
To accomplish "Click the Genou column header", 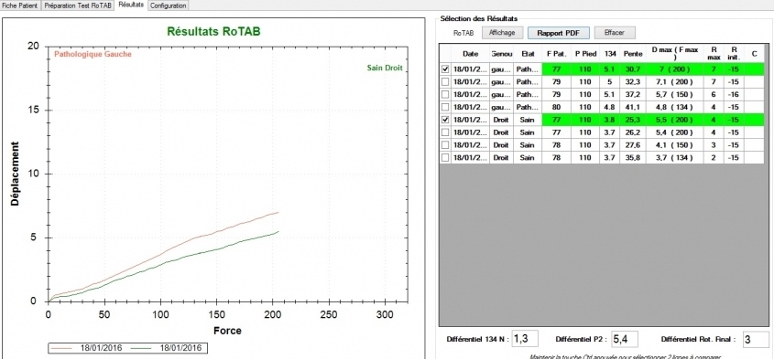I will click(502, 53).
